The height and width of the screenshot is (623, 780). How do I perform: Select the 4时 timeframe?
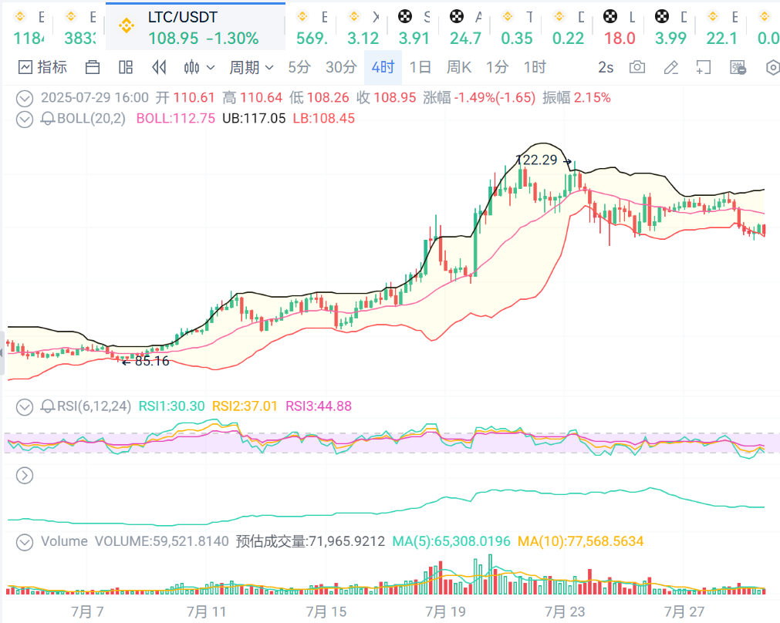pyautogui.click(x=383, y=67)
